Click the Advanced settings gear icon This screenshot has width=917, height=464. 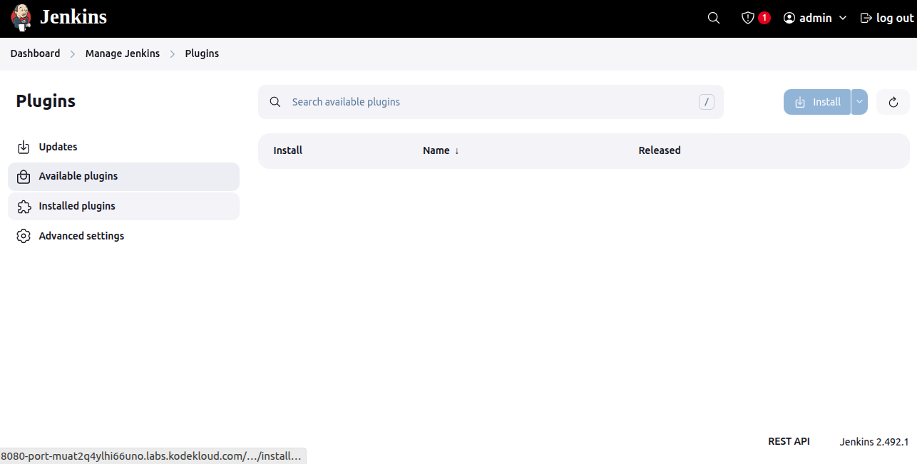[24, 236]
